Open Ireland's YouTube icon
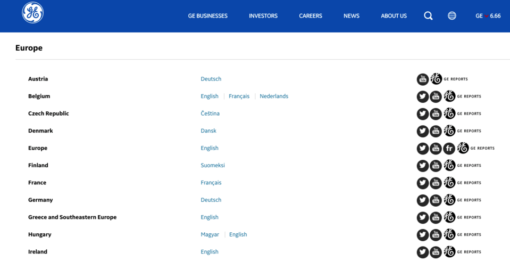Image resolution: width=510 pixels, height=261 pixels. pos(436,252)
